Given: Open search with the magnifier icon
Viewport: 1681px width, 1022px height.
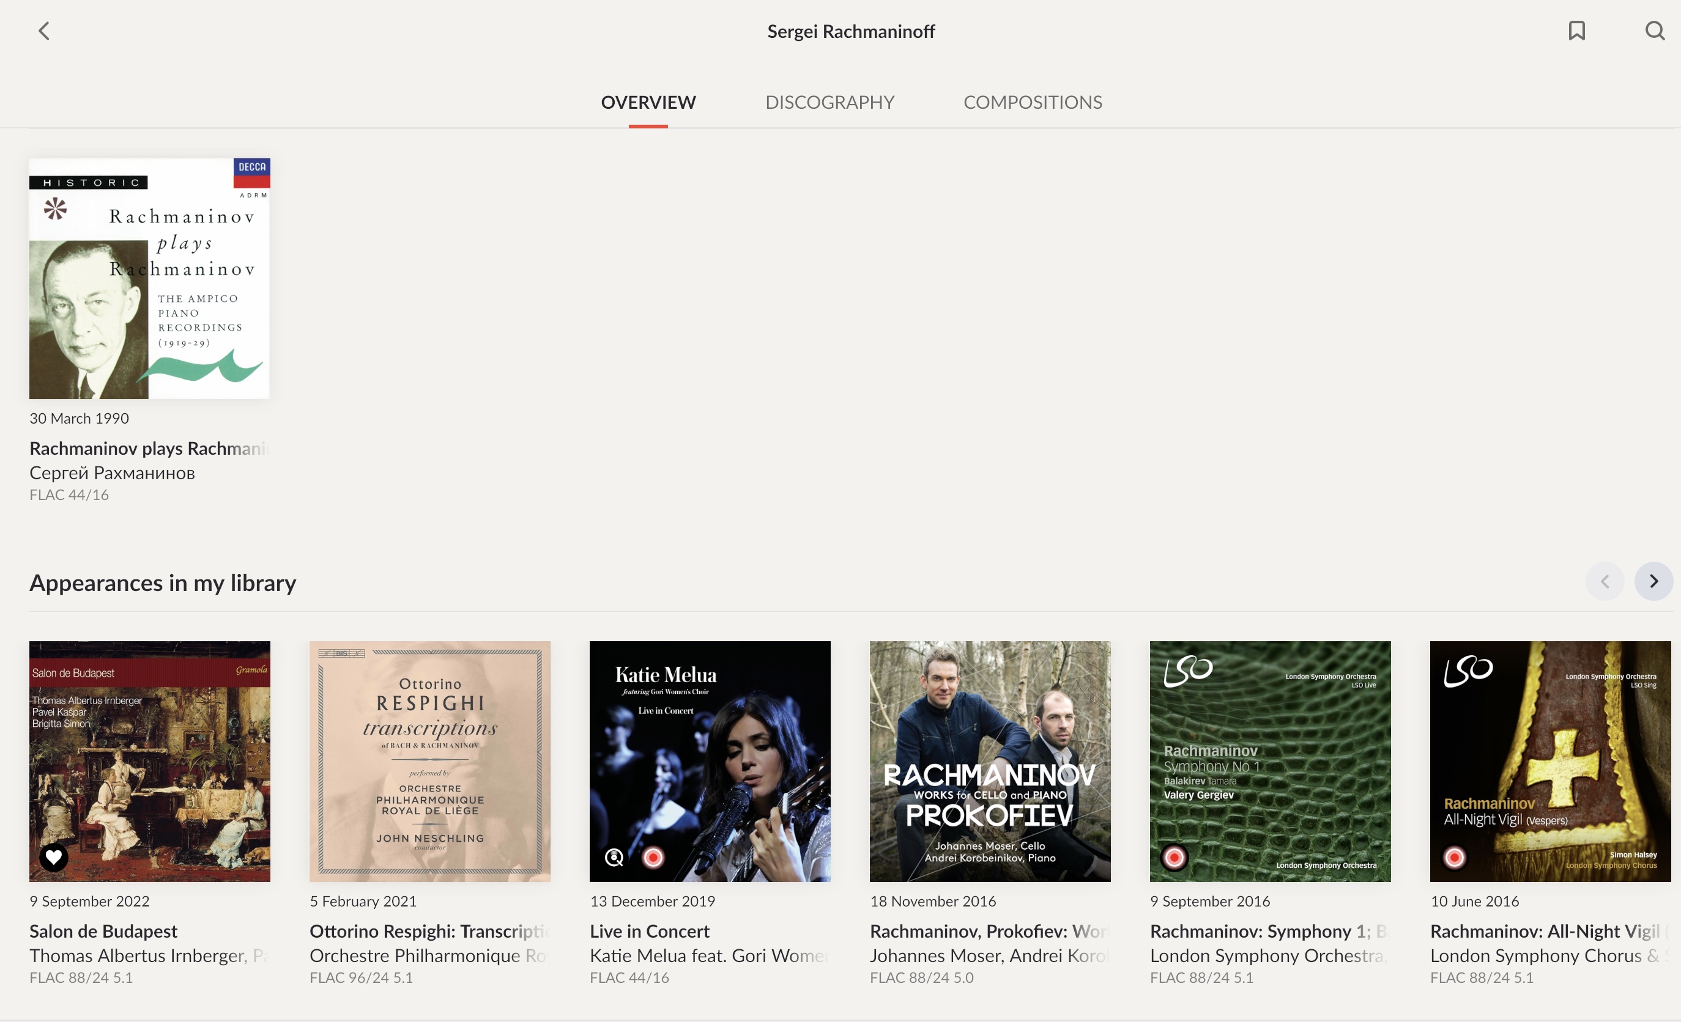Looking at the screenshot, I should pyautogui.click(x=1655, y=31).
